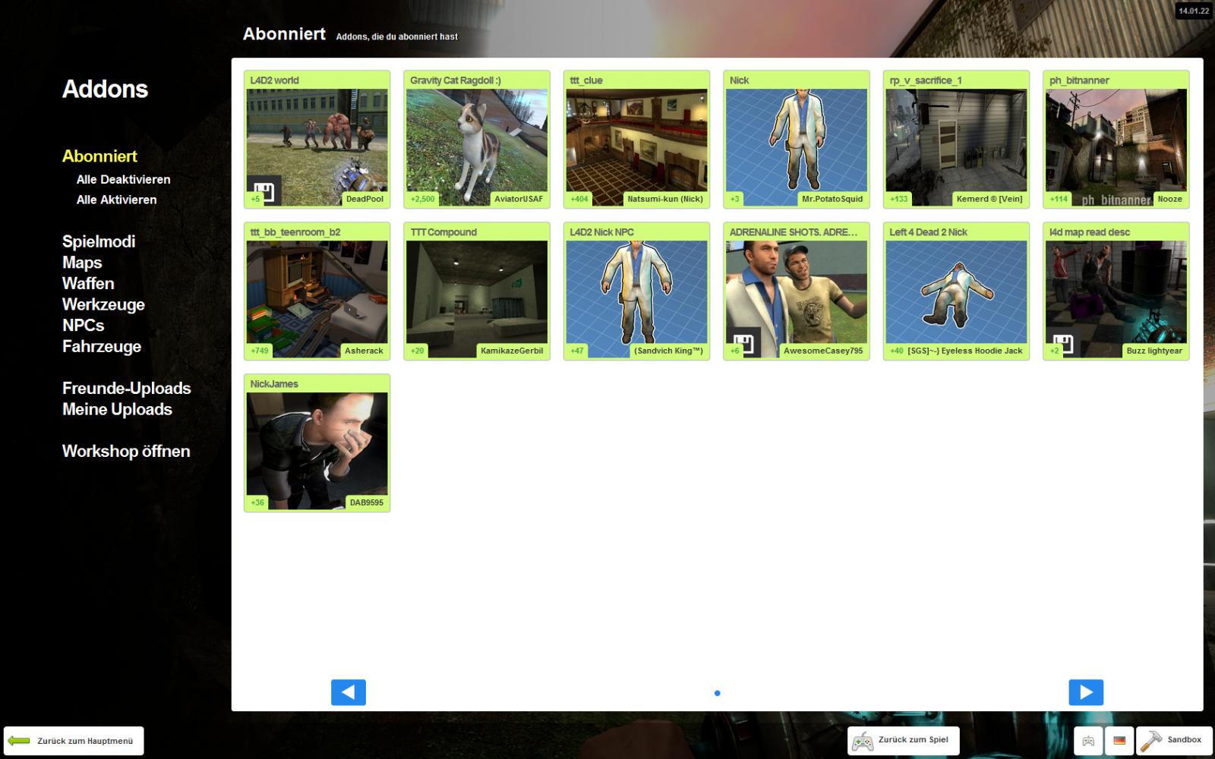Image resolution: width=1215 pixels, height=759 pixels.
Task: Click the page indicator dot
Action: (717, 693)
